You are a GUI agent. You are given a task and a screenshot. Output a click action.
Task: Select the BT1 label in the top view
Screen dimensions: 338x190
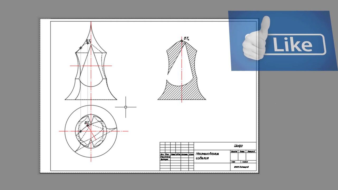point(87,123)
